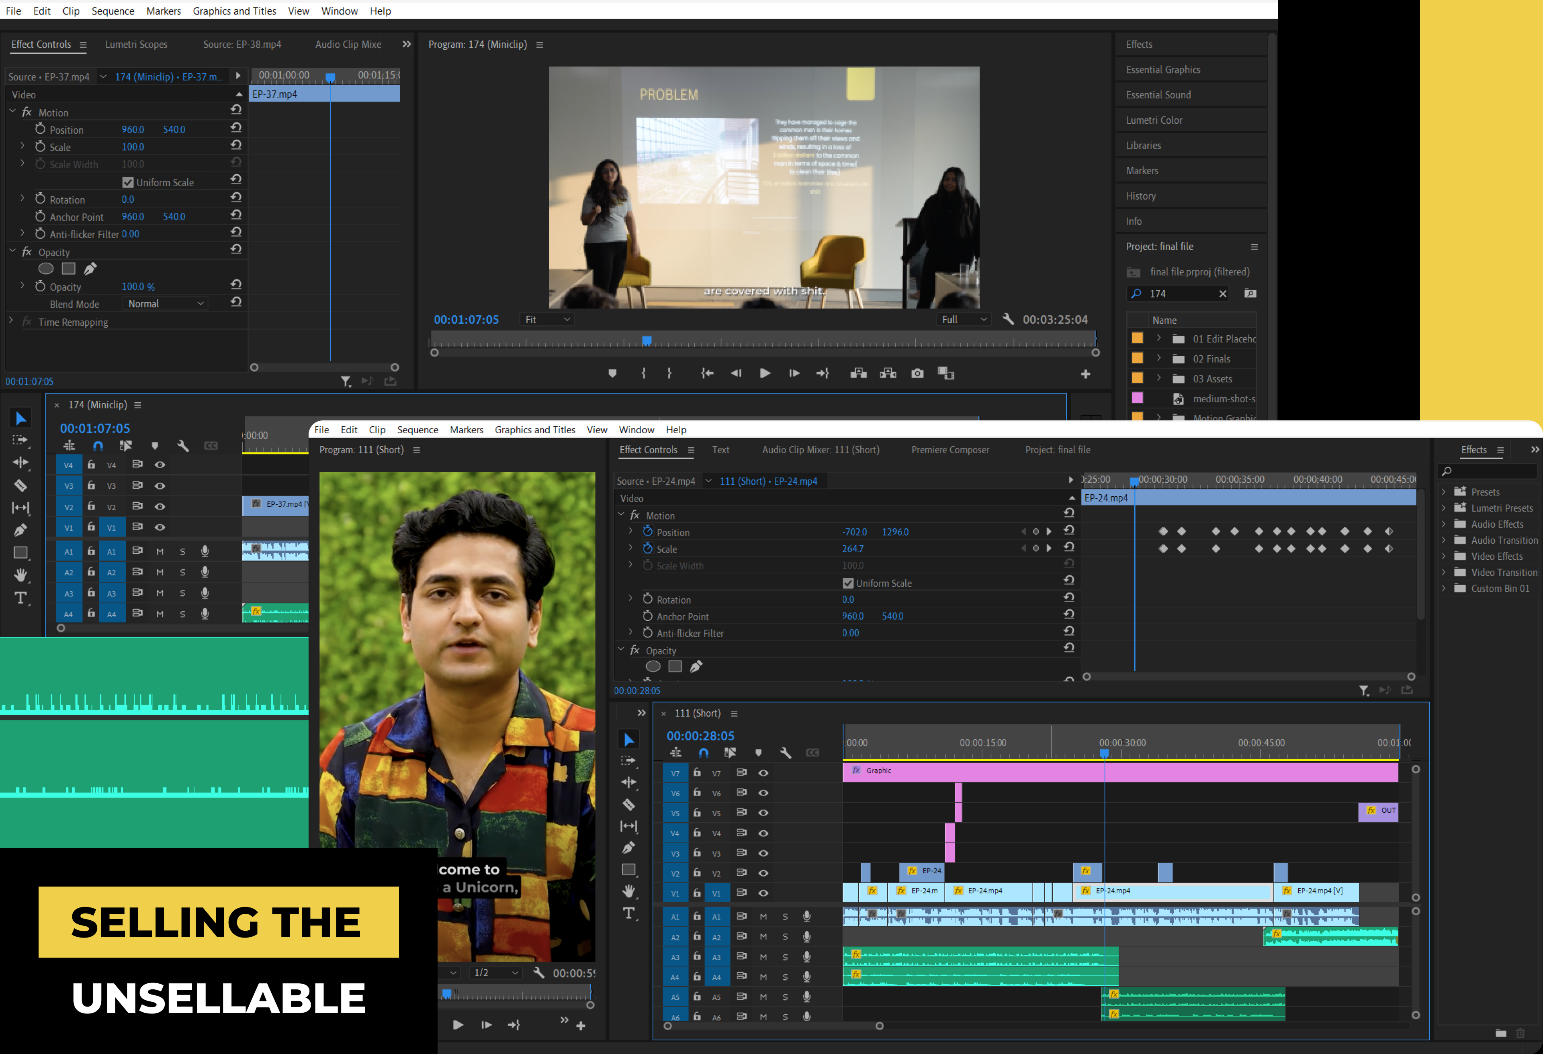Toggle snap magnet in 111 Short timeline

[703, 753]
